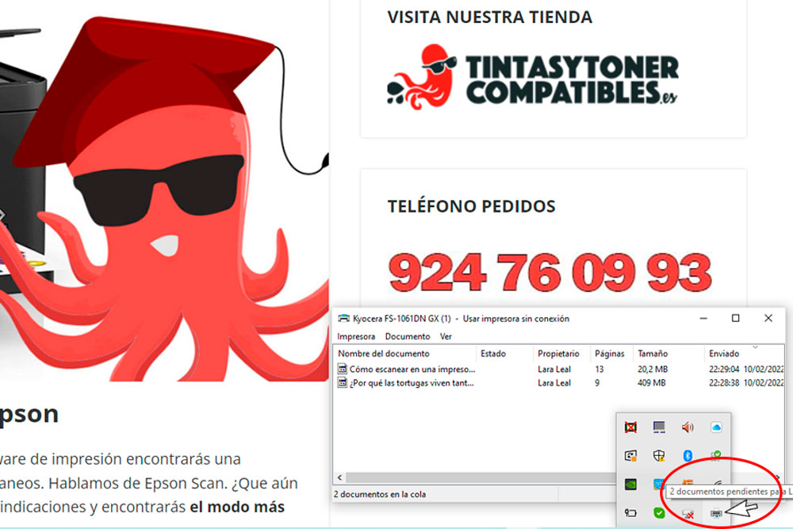Click screen icon with orange dot in tray
This screenshot has width=793, height=529.
point(630,456)
